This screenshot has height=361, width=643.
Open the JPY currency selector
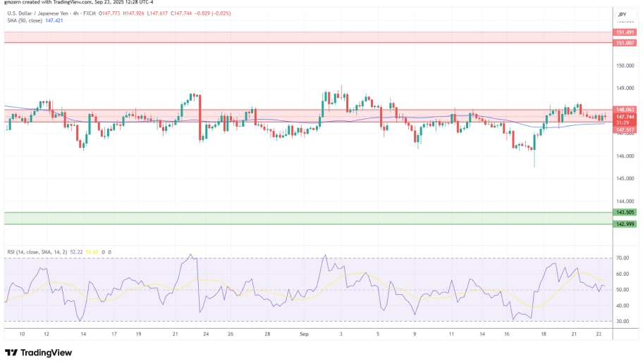pyautogui.click(x=622, y=14)
